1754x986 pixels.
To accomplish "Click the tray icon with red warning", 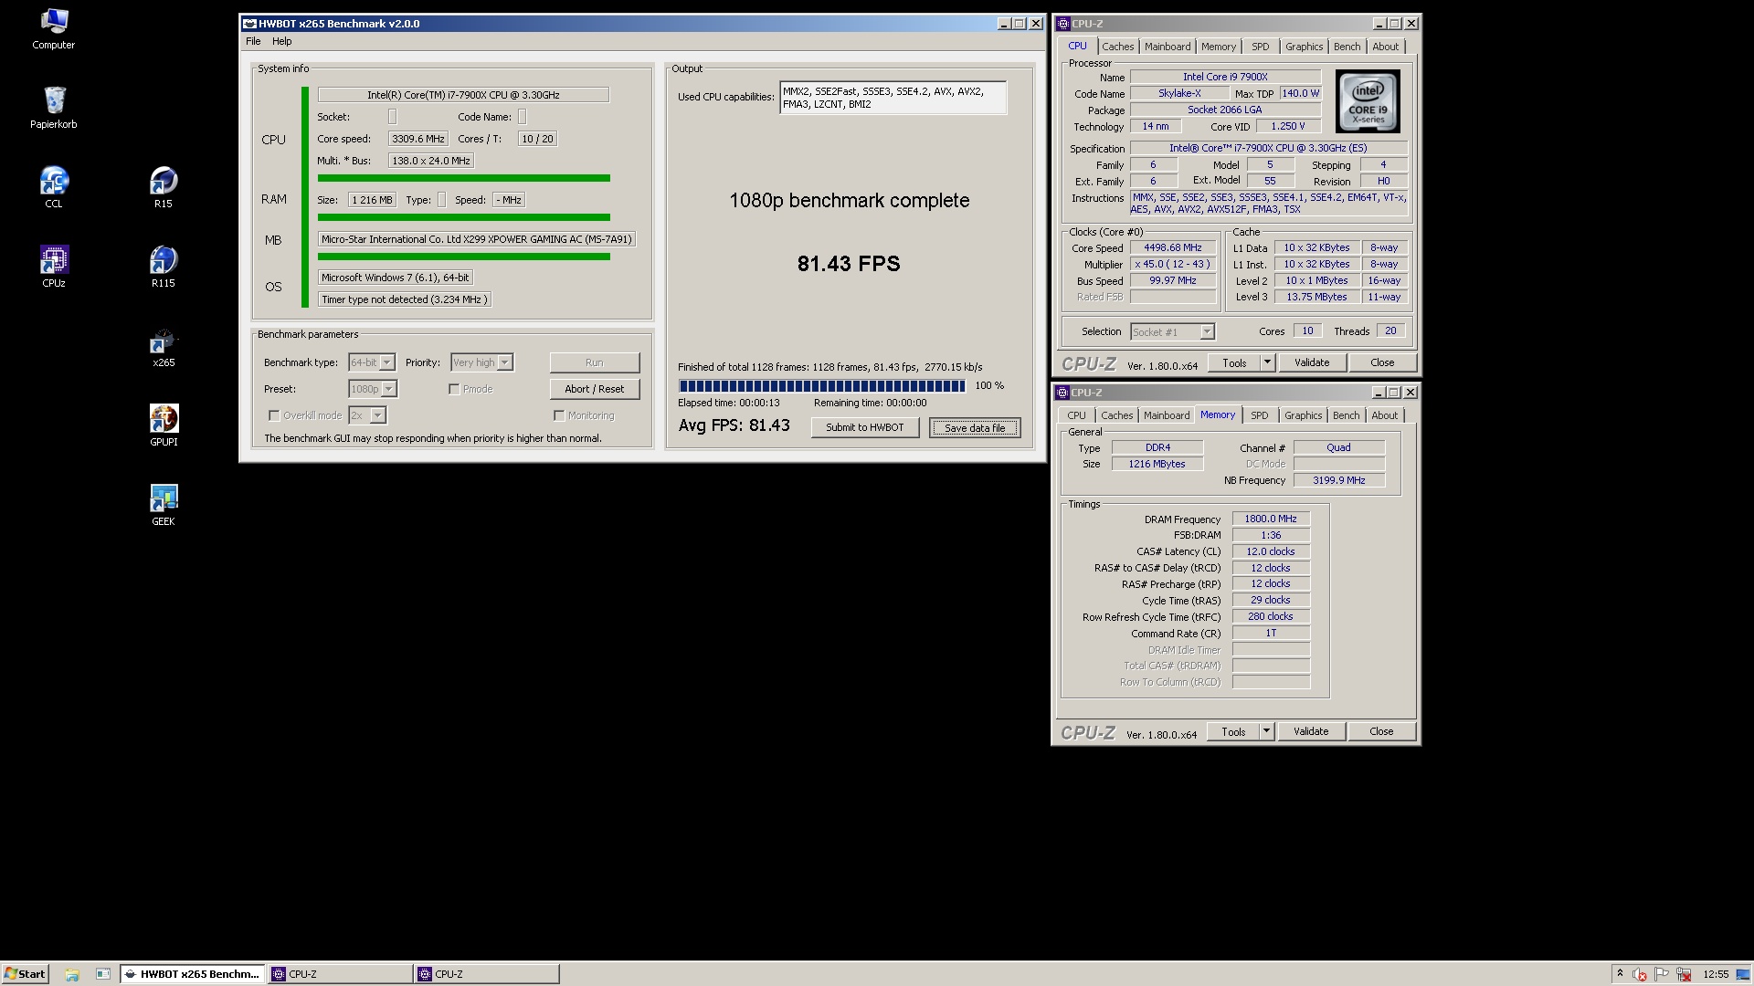I will 1640,974.
